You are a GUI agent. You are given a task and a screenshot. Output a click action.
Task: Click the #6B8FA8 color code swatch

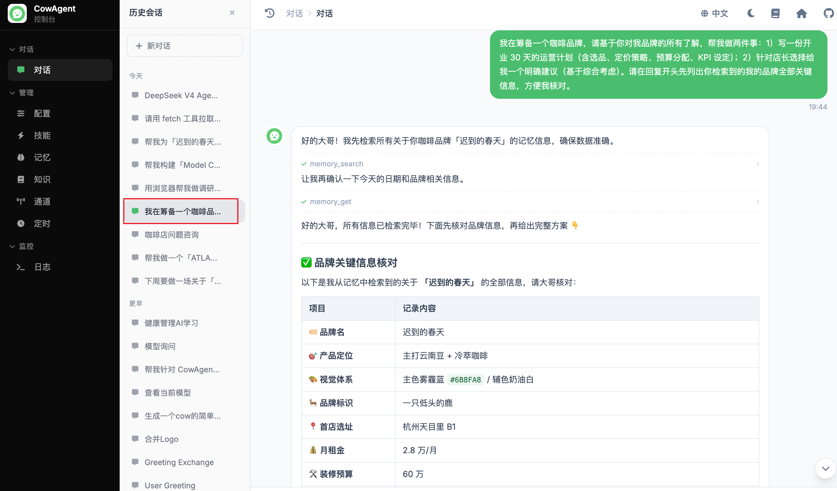[x=465, y=379]
